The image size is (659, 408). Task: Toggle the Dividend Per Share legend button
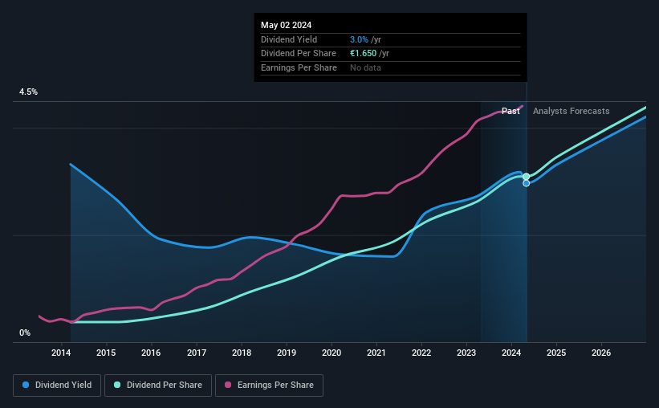(x=158, y=386)
